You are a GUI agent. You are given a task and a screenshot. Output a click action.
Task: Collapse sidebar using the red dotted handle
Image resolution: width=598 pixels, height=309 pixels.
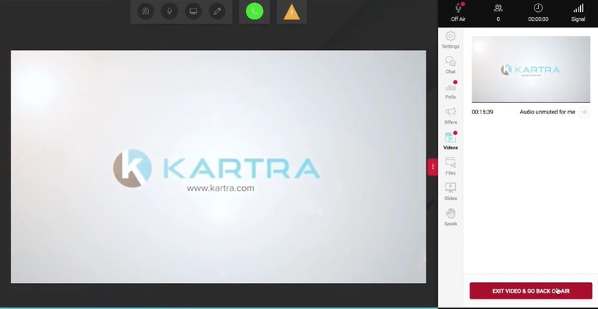click(x=433, y=167)
